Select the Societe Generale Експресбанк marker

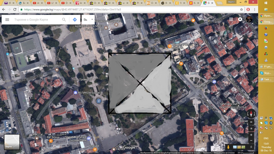click(x=89, y=138)
